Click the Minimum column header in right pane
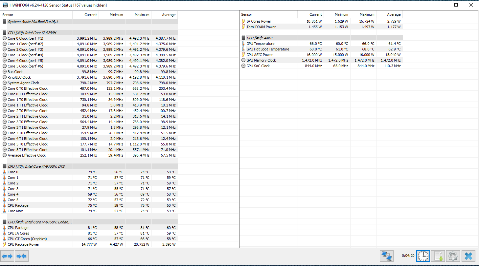 pyautogui.click(x=337, y=14)
